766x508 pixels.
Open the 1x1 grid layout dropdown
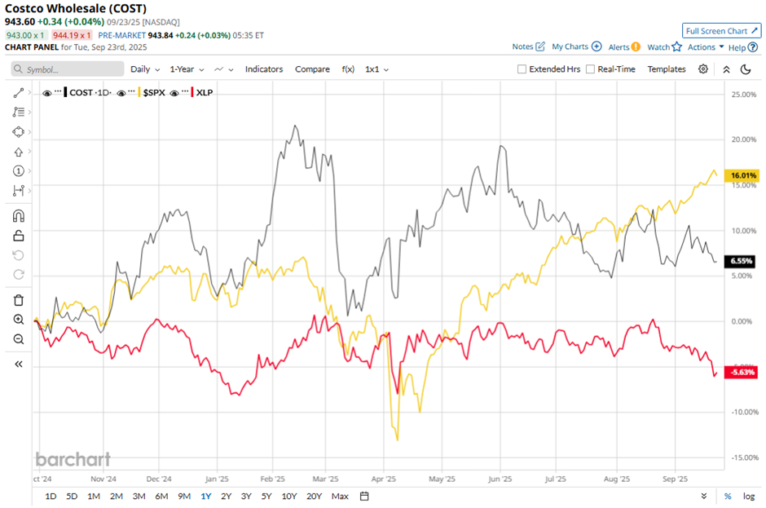point(376,69)
